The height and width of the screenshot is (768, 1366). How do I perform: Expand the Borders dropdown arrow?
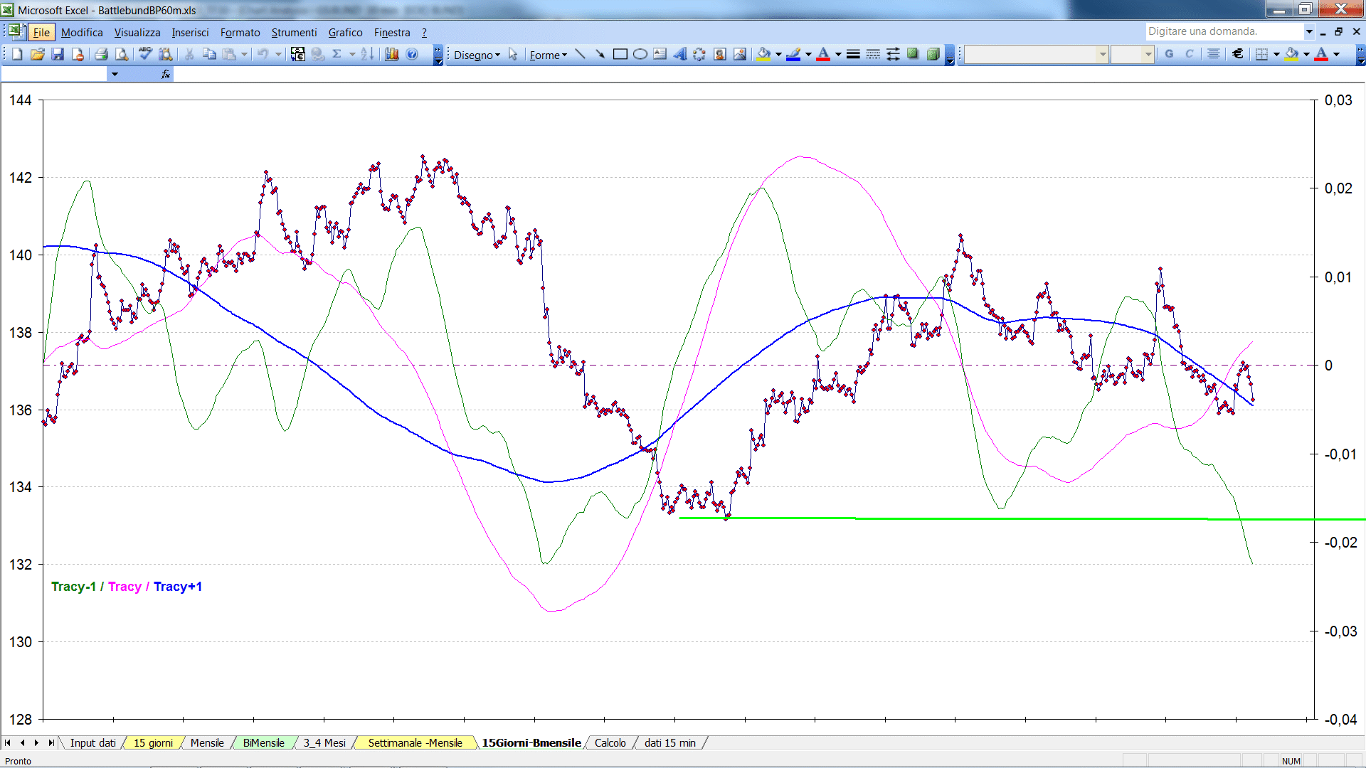tap(1276, 54)
